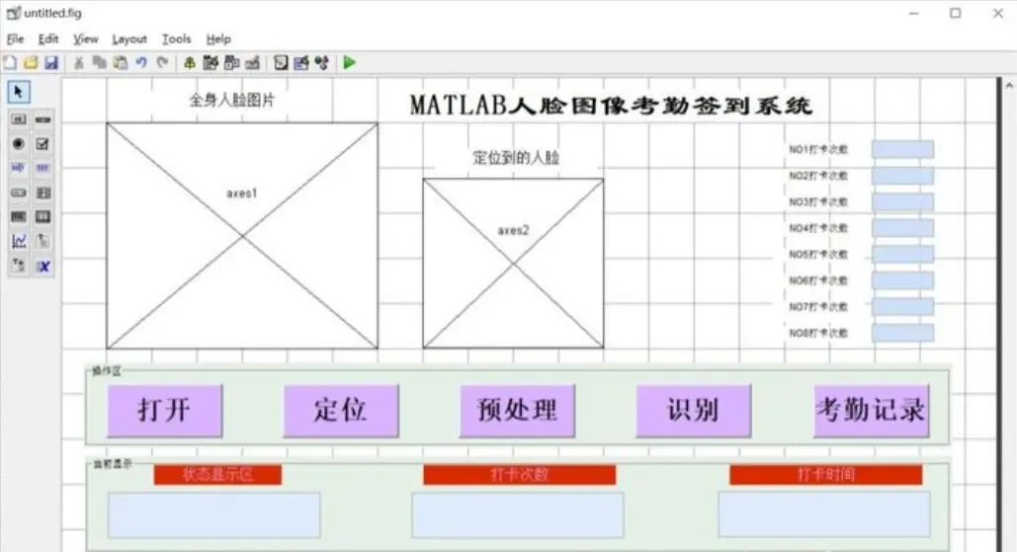The image size is (1017, 552).
Task: Pick the Select arrow tool in the palette
Action: tap(19, 92)
